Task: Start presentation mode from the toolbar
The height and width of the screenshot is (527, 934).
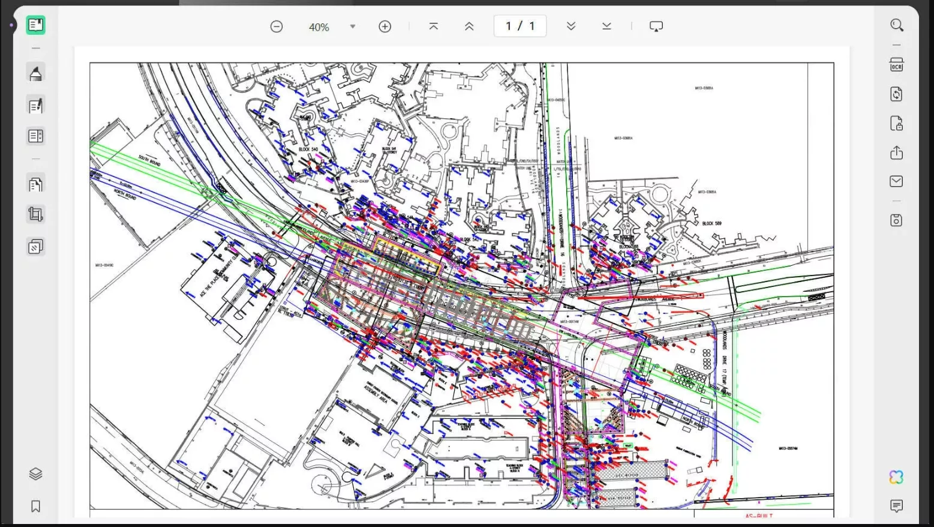Action: pos(656,26)
